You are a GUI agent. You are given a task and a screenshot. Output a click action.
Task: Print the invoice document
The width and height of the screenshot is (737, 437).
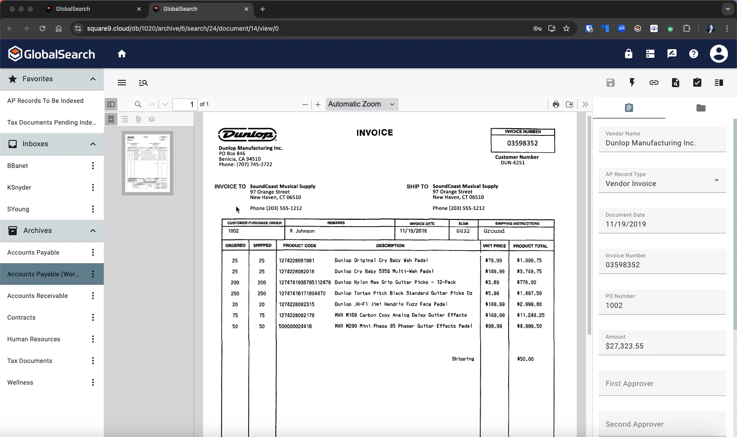point(555,104)
